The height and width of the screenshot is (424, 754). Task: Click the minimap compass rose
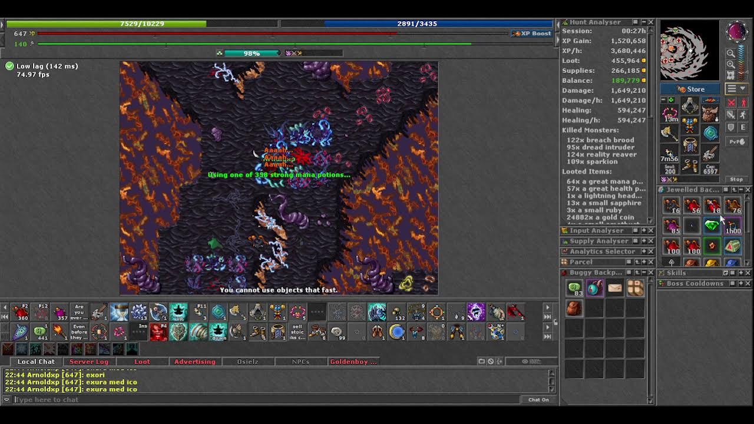[737, 31]
